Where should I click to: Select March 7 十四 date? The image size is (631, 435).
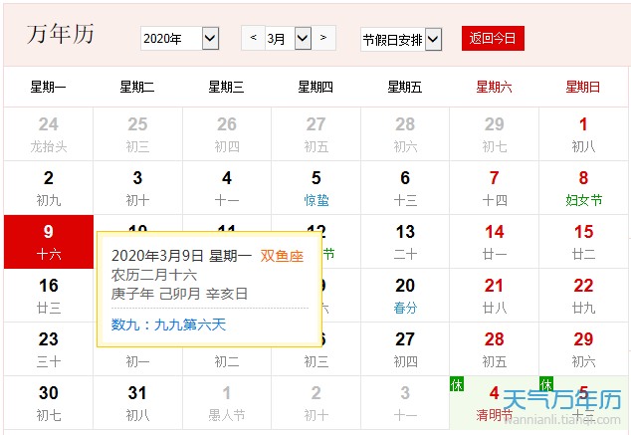coord(495,188)
